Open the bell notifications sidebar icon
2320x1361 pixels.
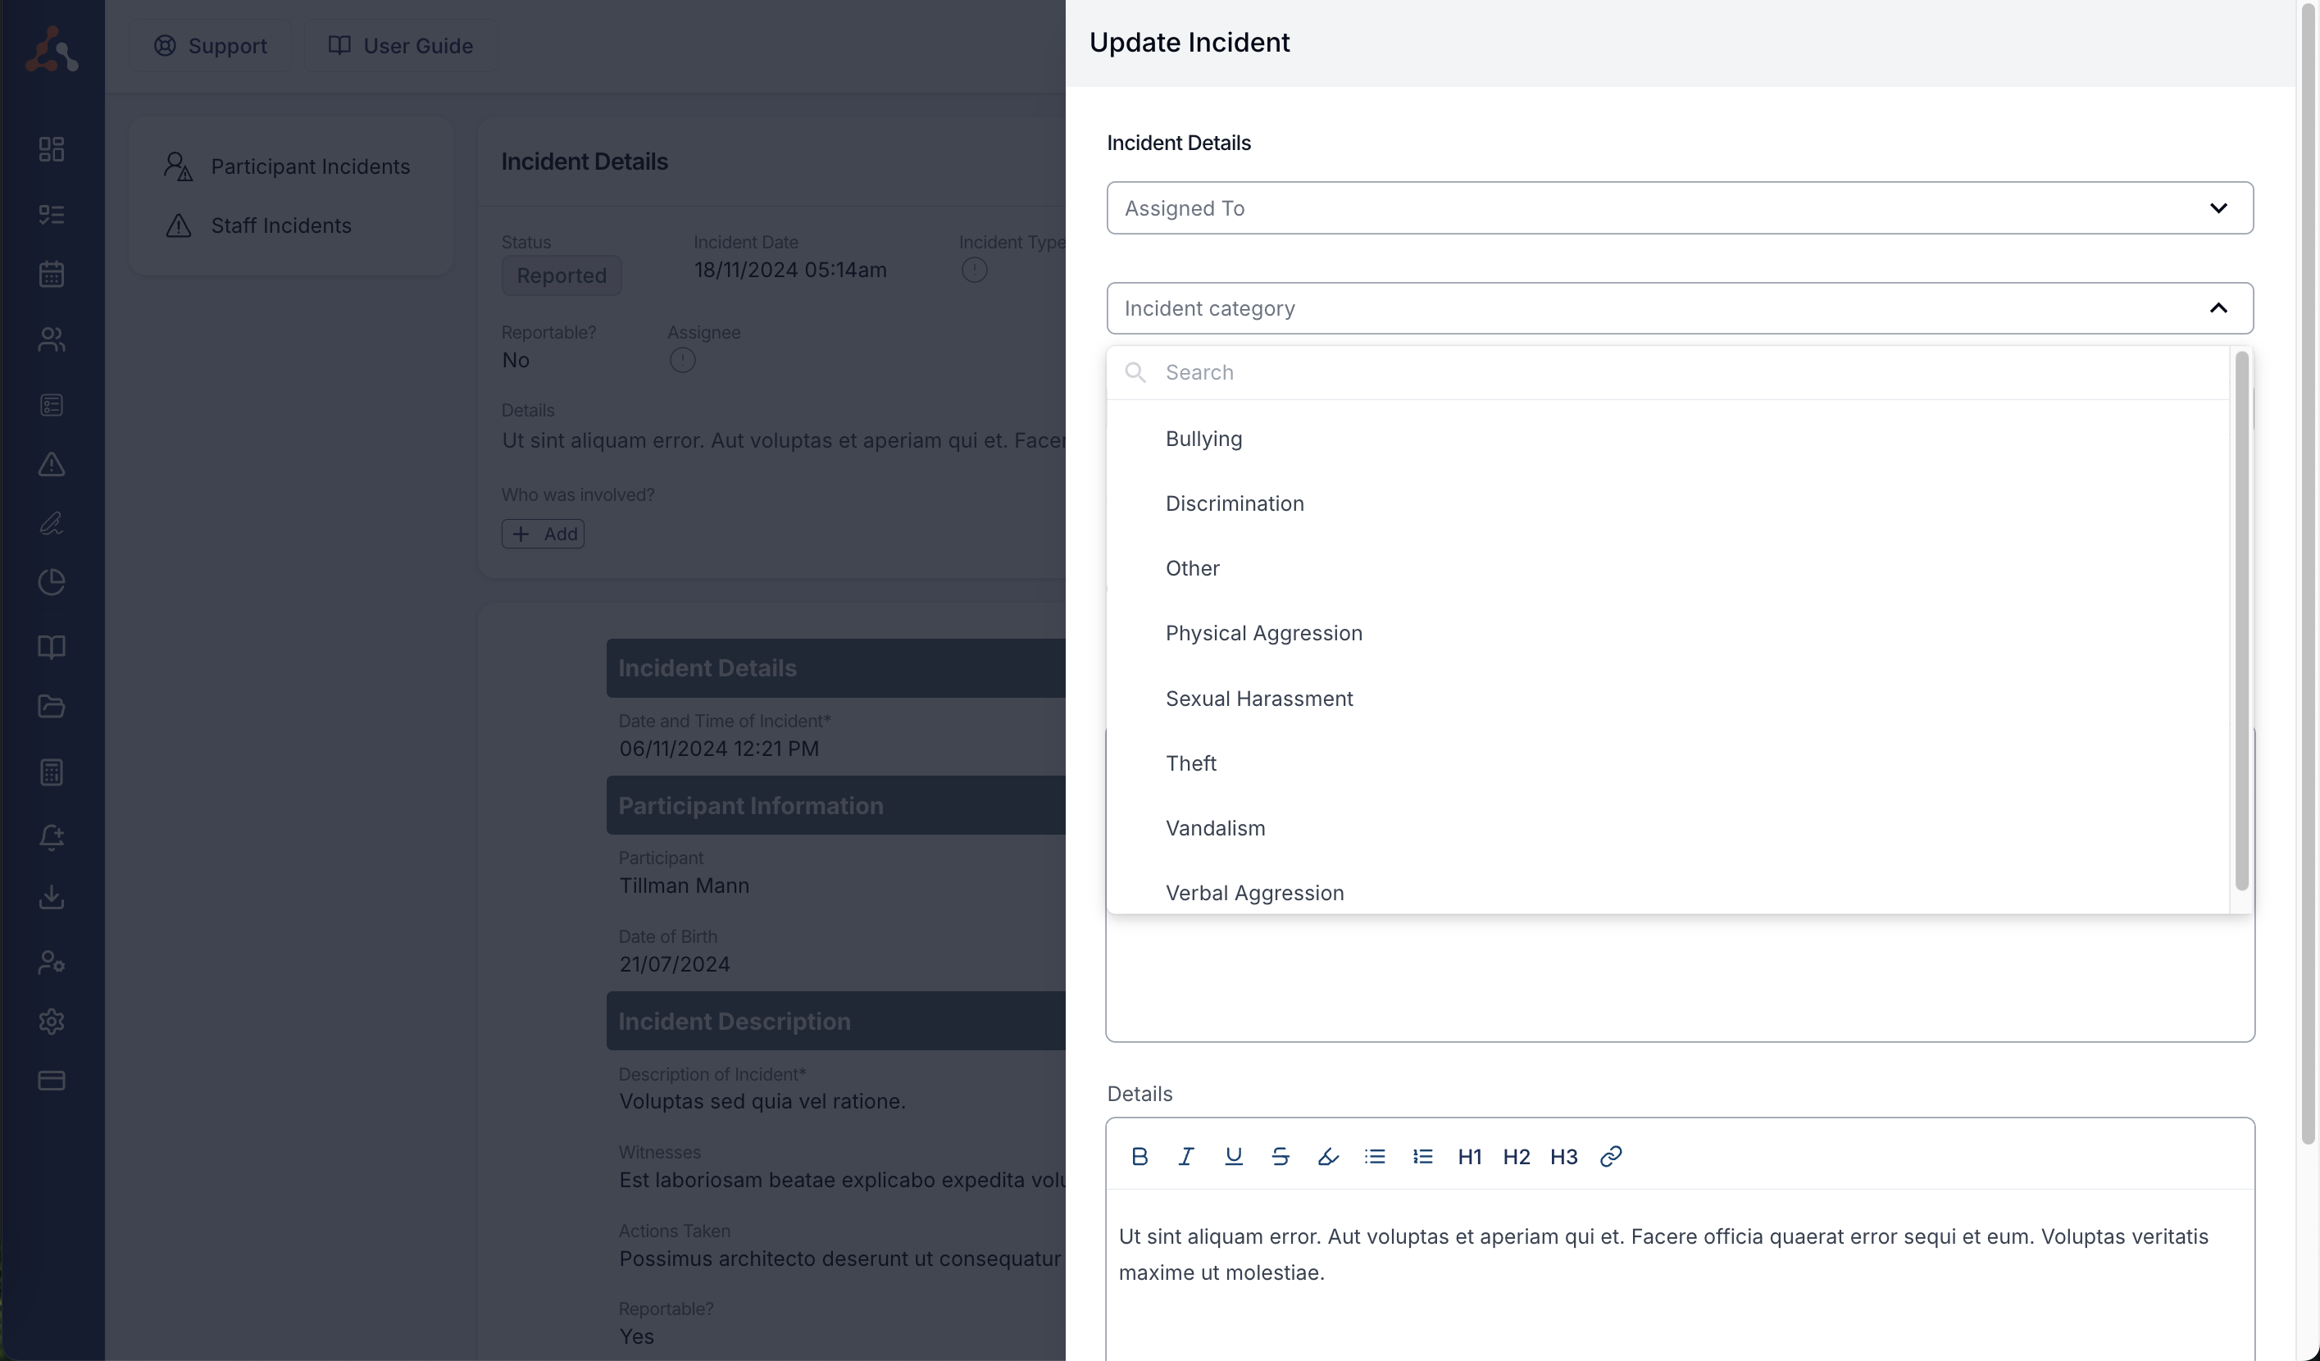[52, 837]
